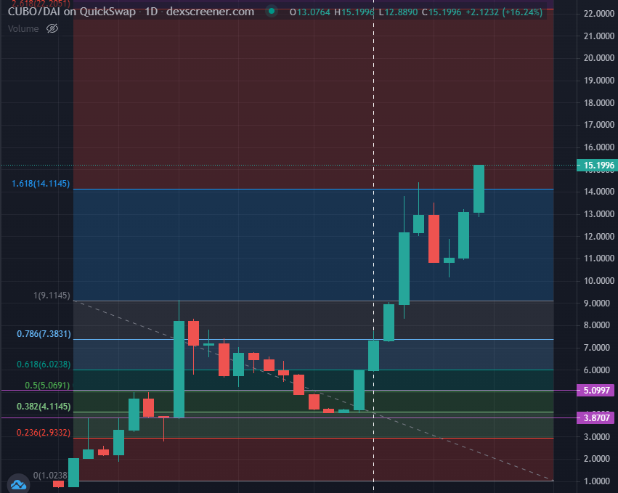Click the blue chart logo icon

point(18,484)
